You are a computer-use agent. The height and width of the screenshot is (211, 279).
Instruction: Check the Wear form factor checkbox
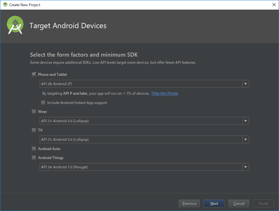click(x=34, y=112)
